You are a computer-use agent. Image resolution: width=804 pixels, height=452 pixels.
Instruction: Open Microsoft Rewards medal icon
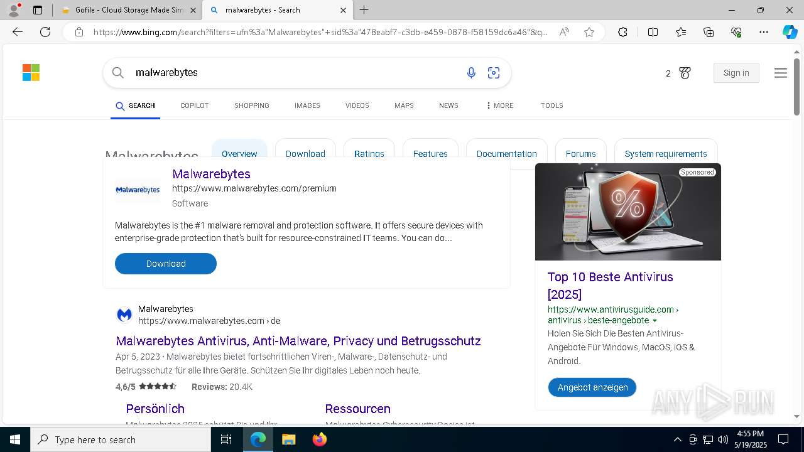[685, 73]
